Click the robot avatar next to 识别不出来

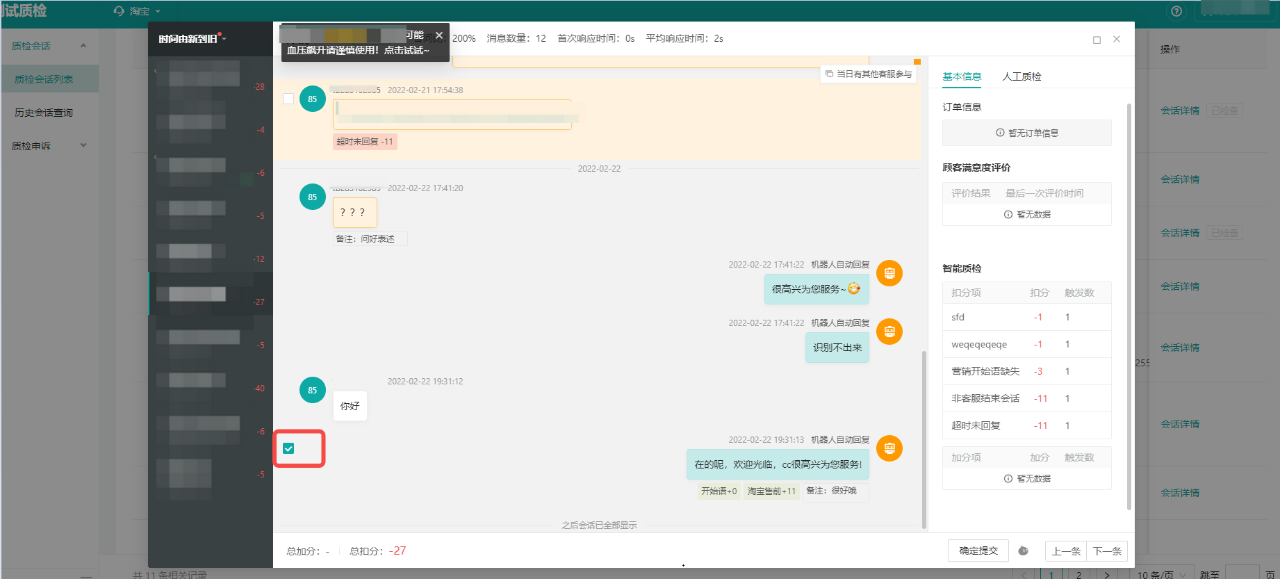tap(889, 332)
